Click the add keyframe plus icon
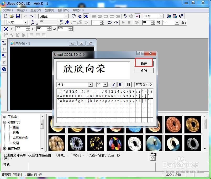211x179 pixels. click(67, 23)
